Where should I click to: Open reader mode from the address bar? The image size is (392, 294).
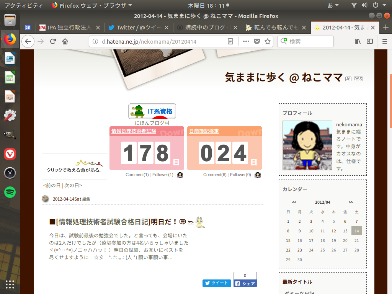click(x=231, y=41)
